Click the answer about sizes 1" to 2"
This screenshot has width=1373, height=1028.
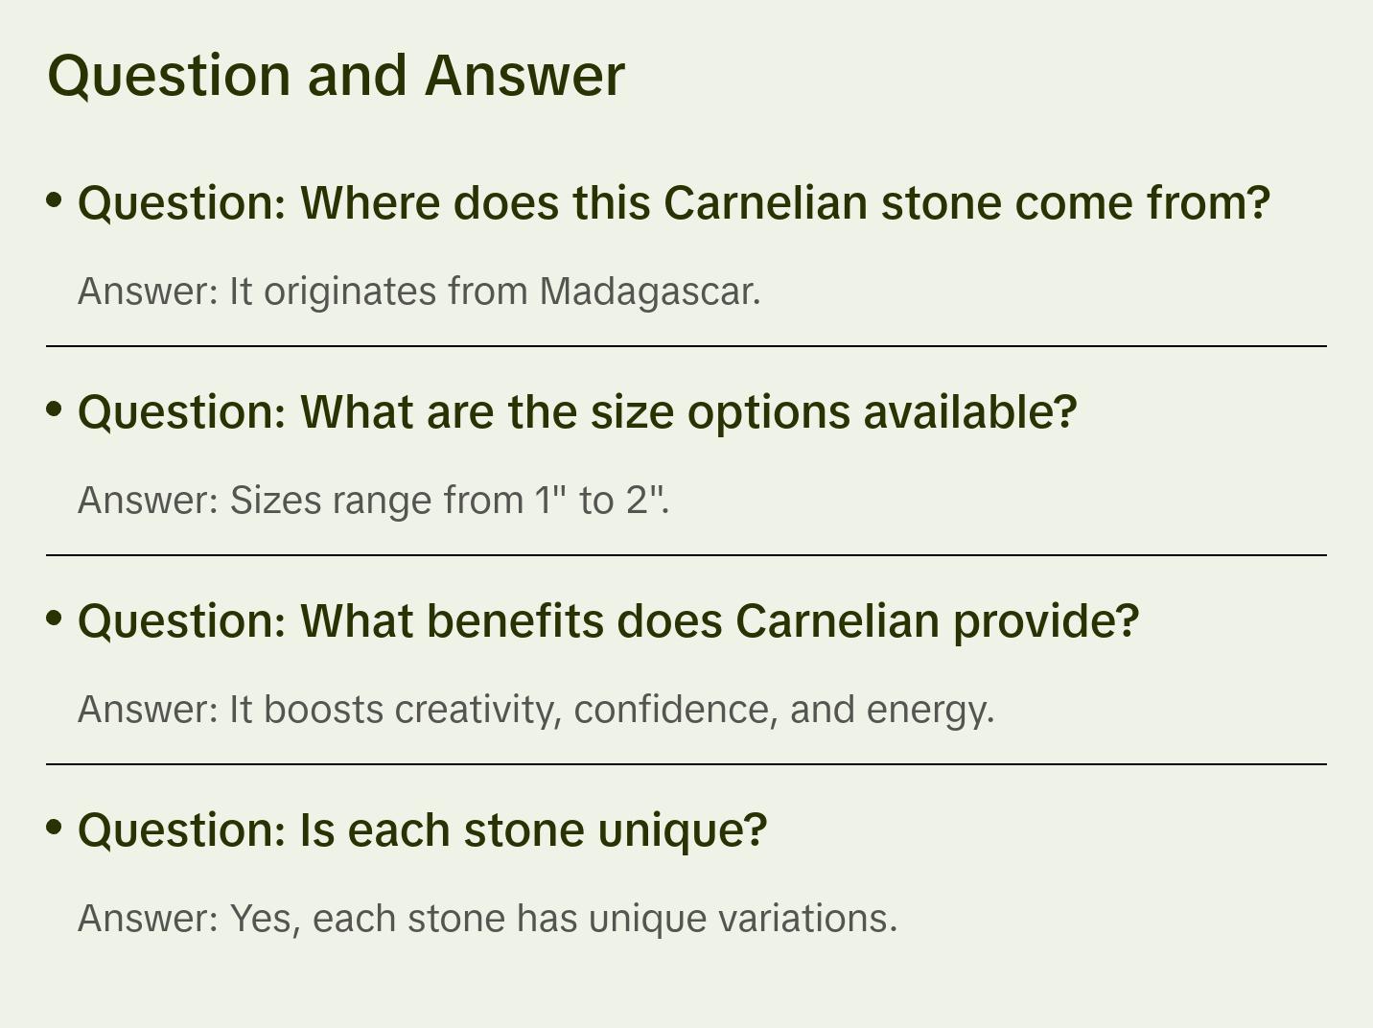click(373, 501)
